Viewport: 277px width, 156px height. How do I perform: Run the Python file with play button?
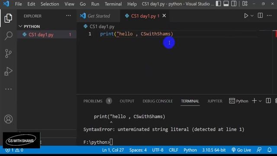246,16
